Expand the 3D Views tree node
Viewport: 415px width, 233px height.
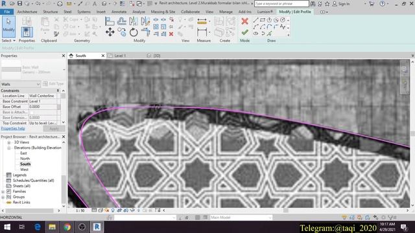pos(8,142)
